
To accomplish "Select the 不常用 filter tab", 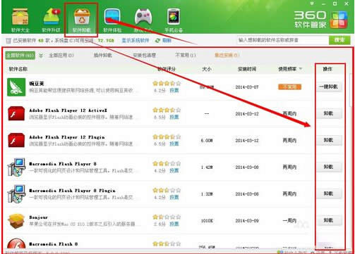I will pos(186,55).
